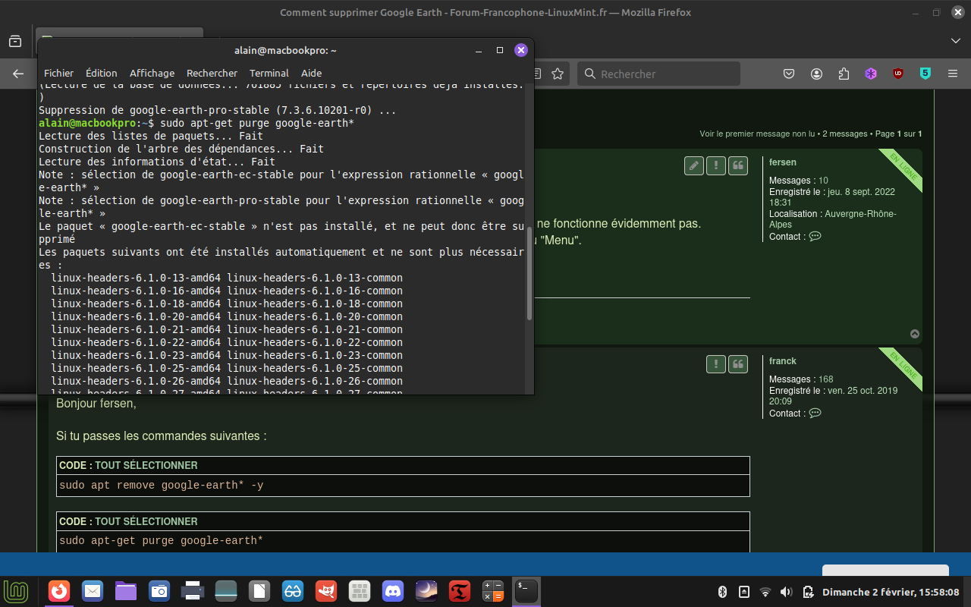Open the teal shield extension showing 5

point(925,74)
